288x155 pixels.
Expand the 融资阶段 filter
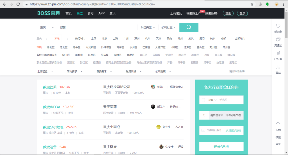(133, 71)
